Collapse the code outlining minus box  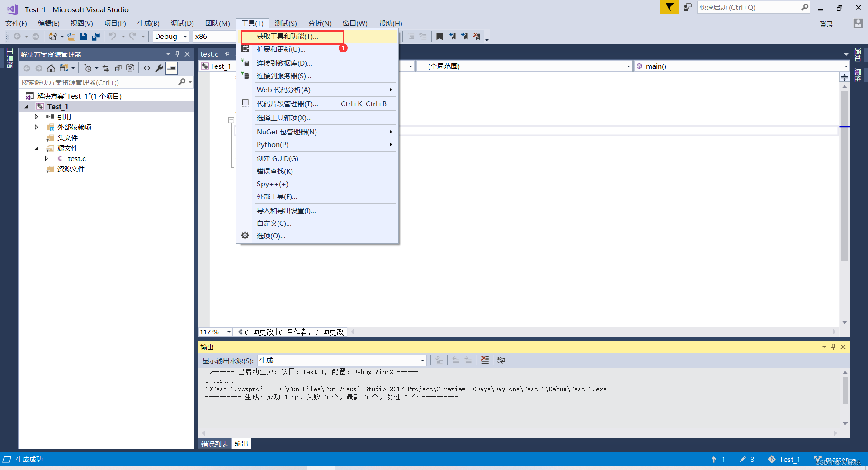pos(231,120)
